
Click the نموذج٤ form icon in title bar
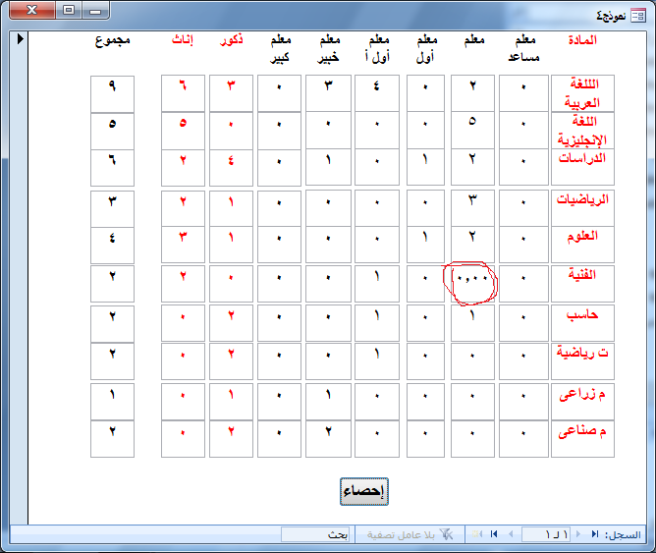(638, 16)
